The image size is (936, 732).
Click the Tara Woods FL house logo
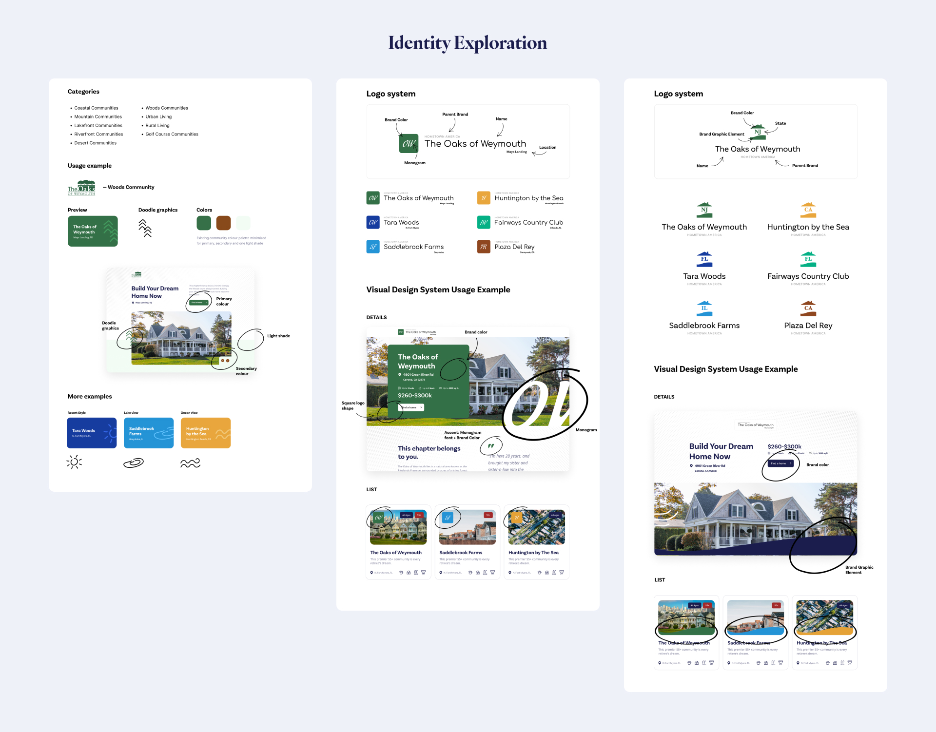coord(704,259)
